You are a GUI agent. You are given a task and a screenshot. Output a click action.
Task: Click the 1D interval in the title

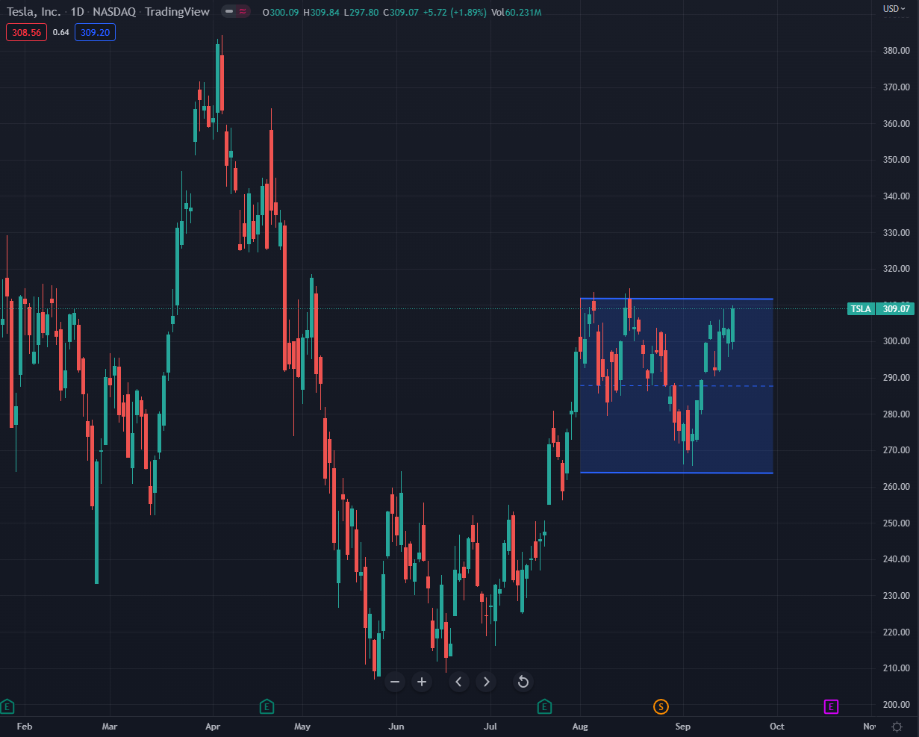(x=78, y=12)
